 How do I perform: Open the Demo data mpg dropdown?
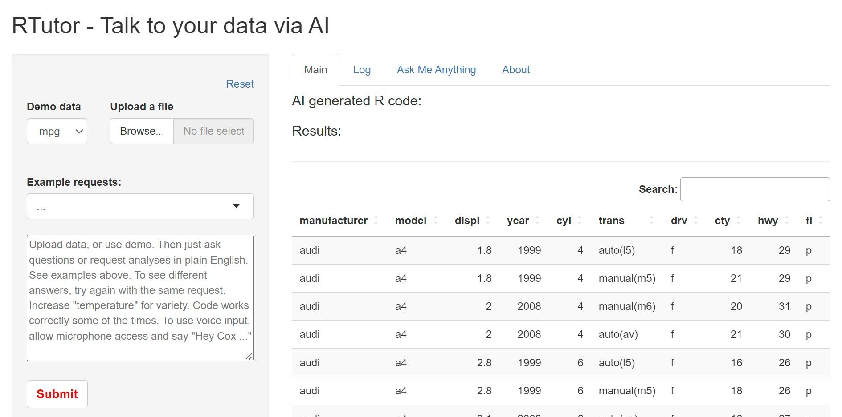click(x=57, y=132)
